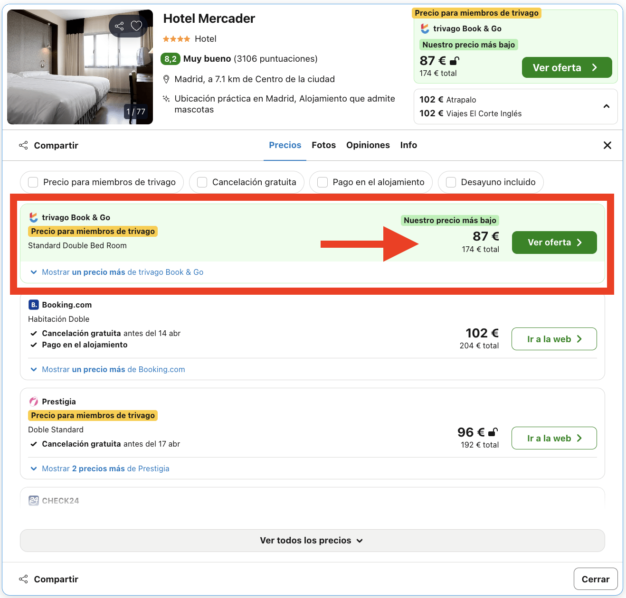Screen dimensions: 626x598
Task: Click Pago en el alojamiento under Booking.com
Action: coord(85,345)
